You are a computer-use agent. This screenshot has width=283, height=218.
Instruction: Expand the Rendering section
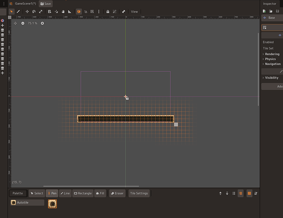point(272,54)
